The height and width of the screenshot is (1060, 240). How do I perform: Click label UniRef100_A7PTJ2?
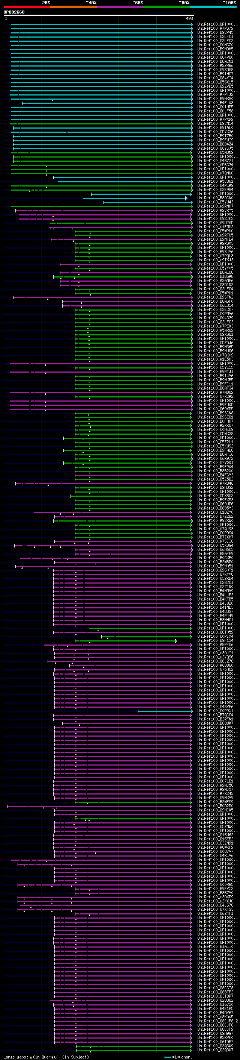[x=215, y=95]
